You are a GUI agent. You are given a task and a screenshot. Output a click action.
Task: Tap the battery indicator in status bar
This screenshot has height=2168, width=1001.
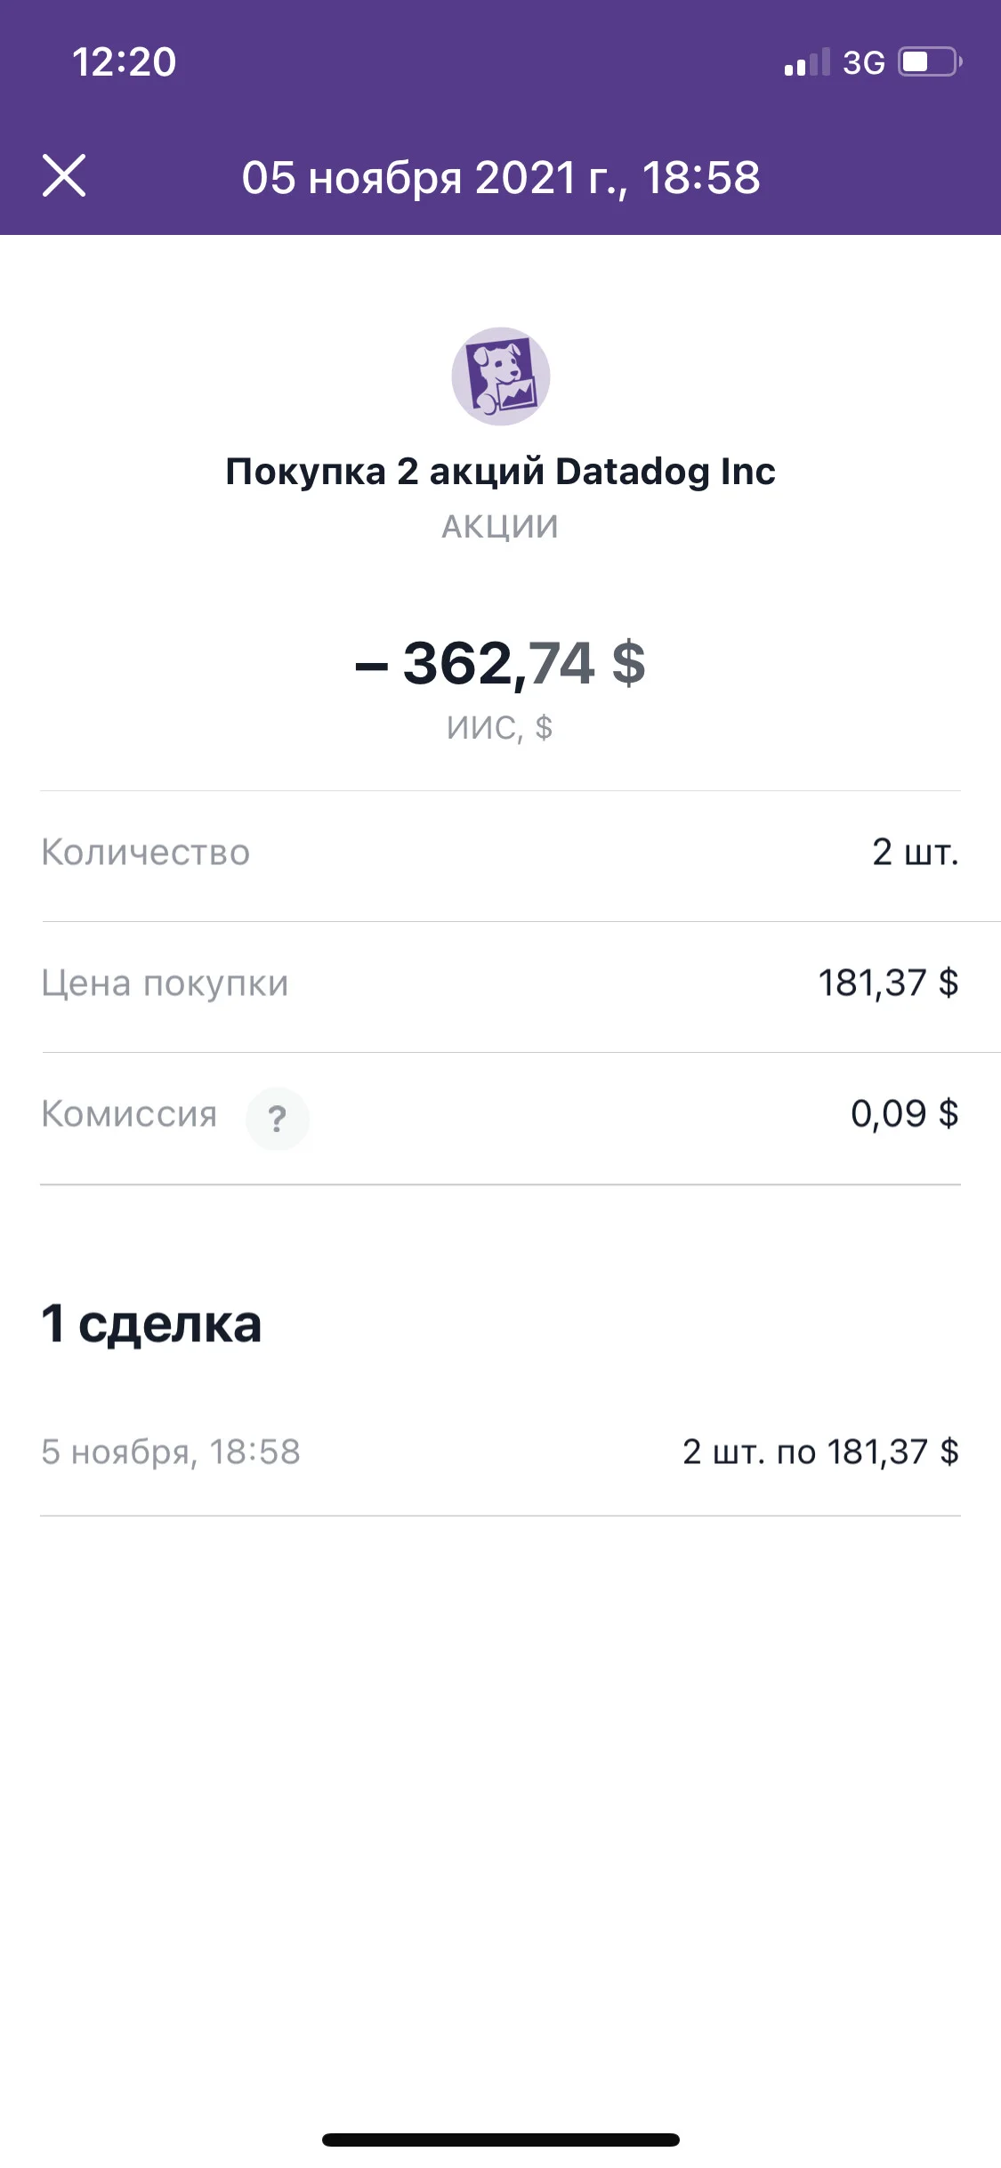(x=930, y=61)
